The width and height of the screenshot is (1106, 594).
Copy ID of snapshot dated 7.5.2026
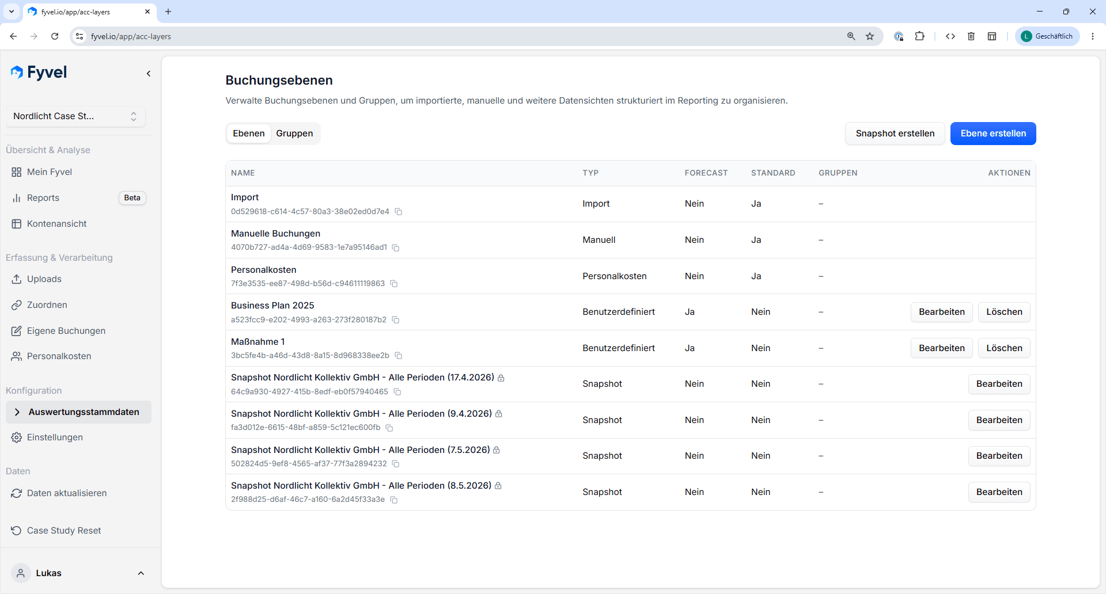point(396,464)
